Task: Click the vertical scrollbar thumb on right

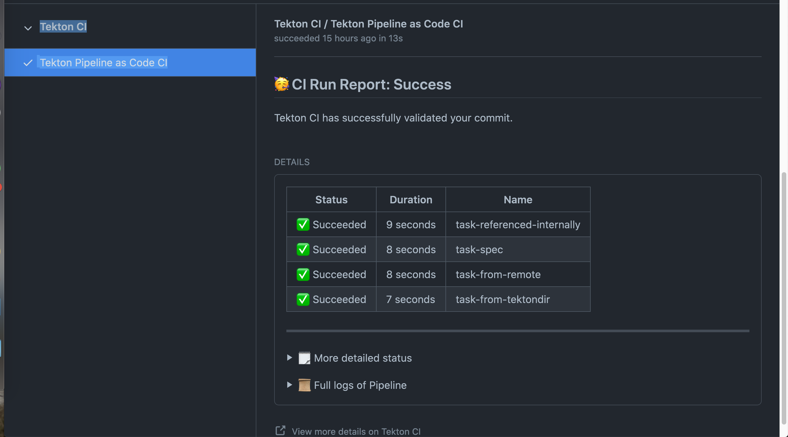Action: [x=784, y=298]
